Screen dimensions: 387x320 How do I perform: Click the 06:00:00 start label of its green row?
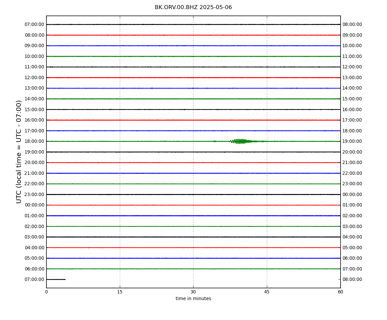34,269
